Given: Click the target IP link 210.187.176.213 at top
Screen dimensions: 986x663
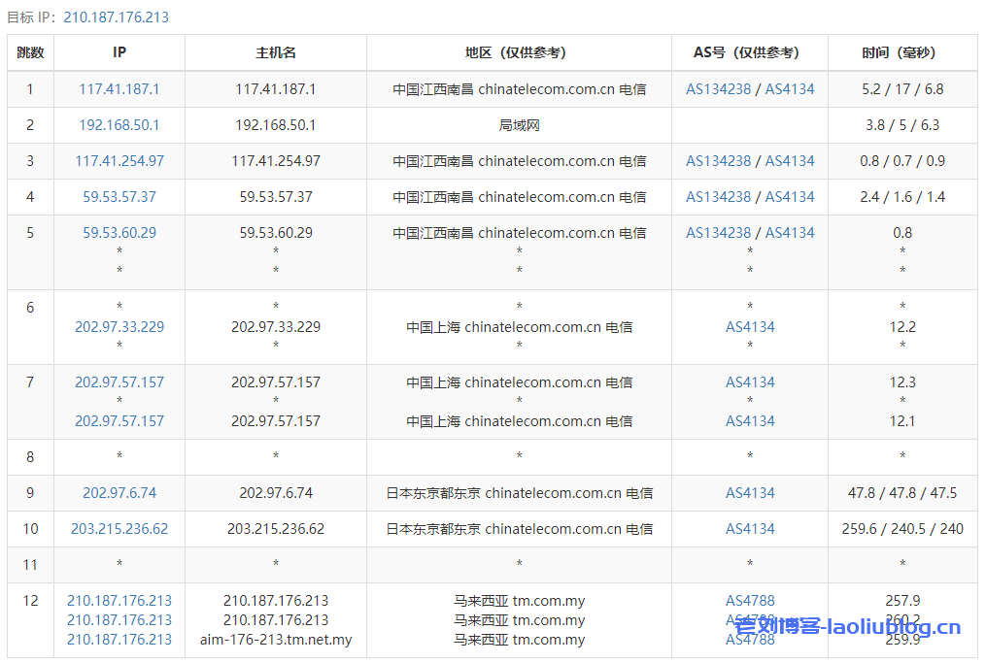Looking at the screenshot, I should pyautogui.click(x=116, y=17).
